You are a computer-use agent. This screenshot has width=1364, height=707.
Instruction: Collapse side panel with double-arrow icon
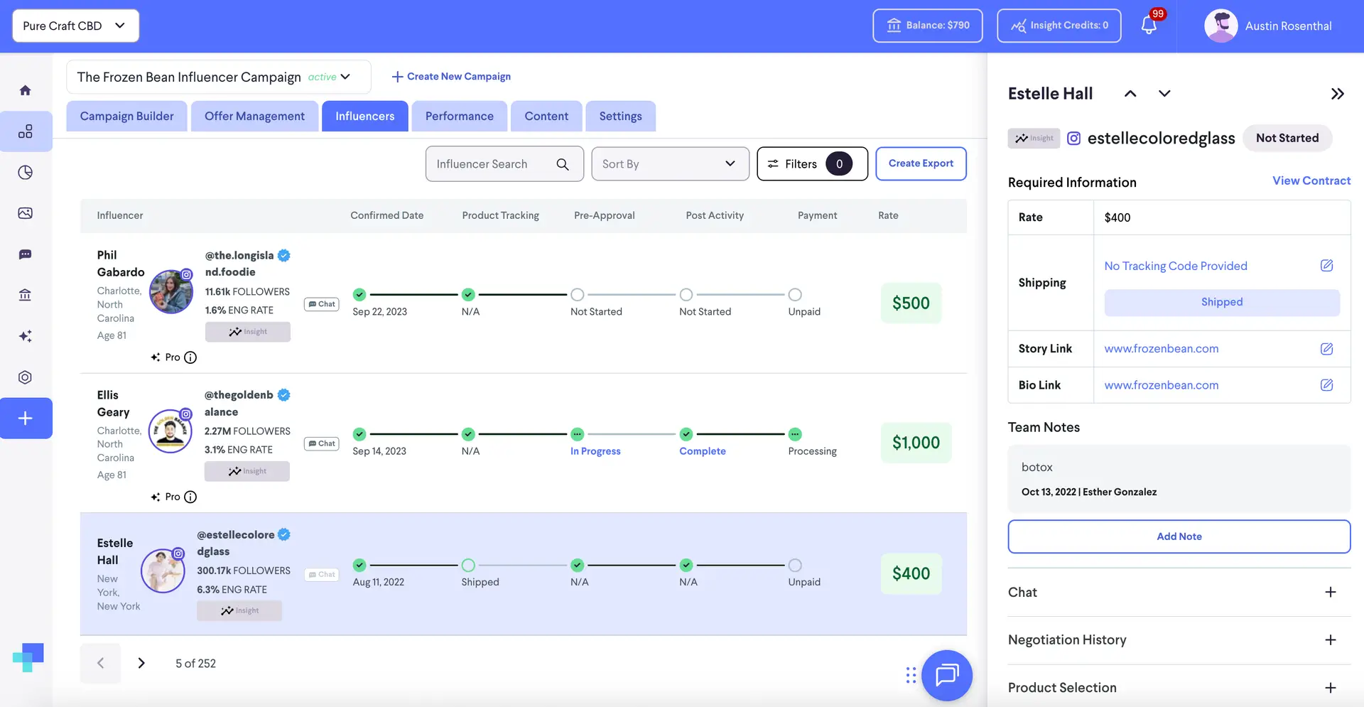(1337, 94)
